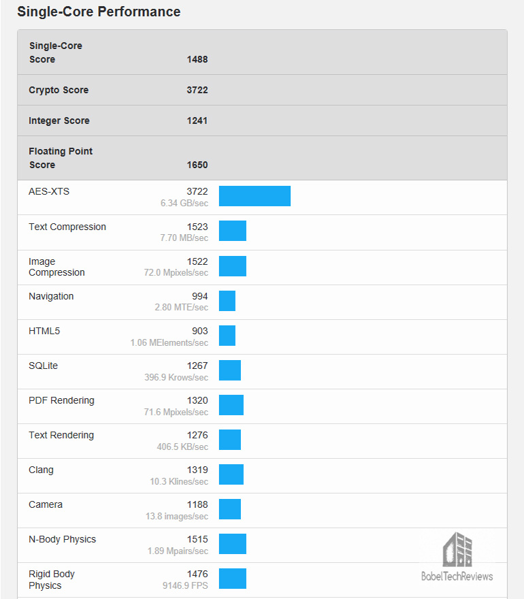
Task: Select the Single-Core Score row
Action: click(262, 52)
